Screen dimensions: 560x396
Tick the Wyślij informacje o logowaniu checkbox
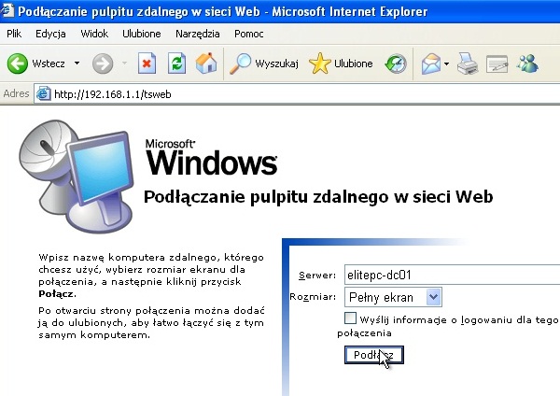tap(350, 318)
